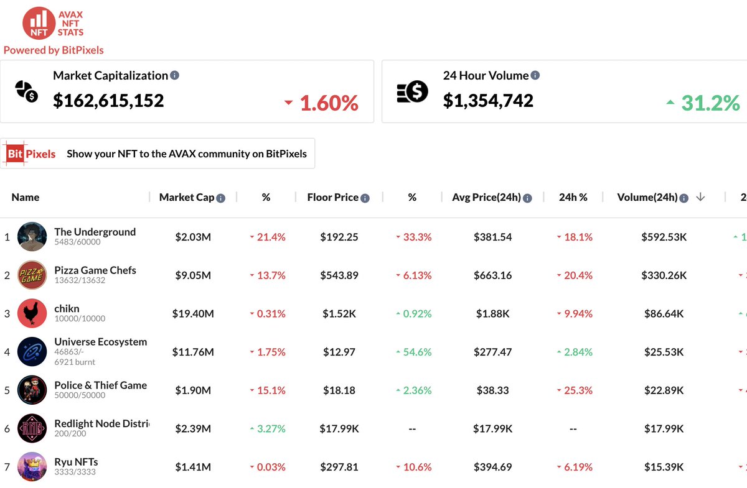The image size is (747, 488).
Task: Click the AVAX NFT Stats logo
Action: (x=53, y=24)
